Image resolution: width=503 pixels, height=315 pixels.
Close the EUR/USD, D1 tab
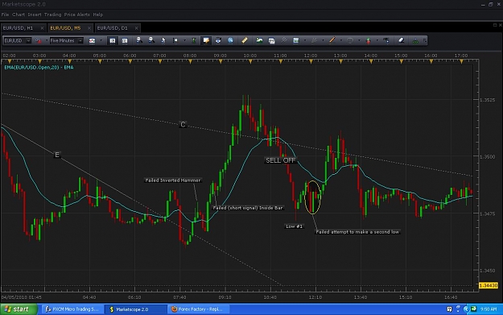136,28
